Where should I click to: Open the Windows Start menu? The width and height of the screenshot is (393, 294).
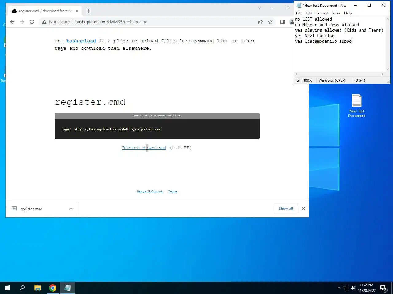[7, 288]
